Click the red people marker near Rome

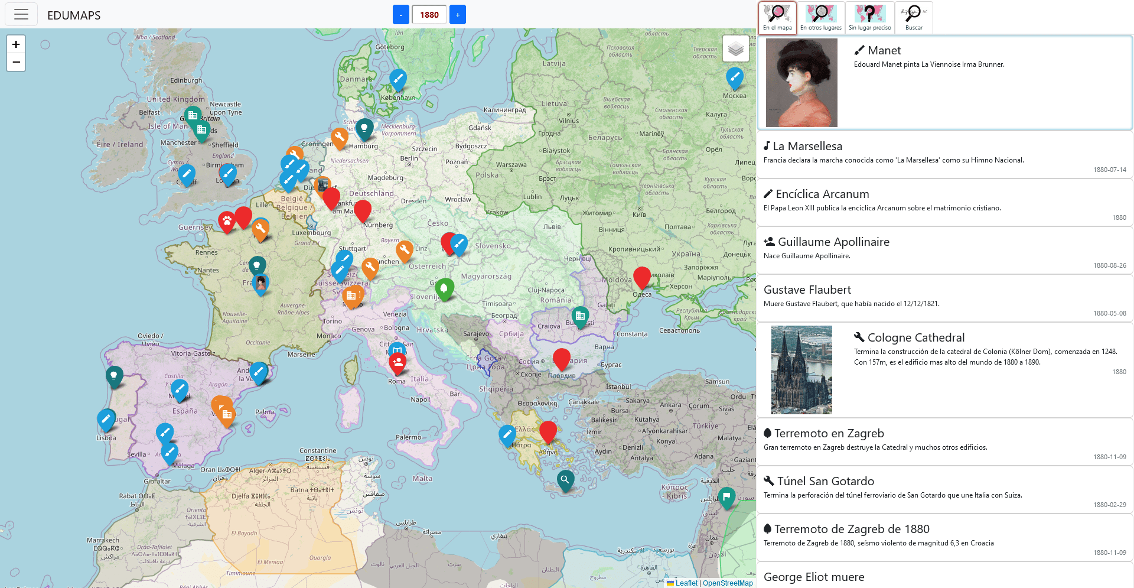click(x=397, y=360)
